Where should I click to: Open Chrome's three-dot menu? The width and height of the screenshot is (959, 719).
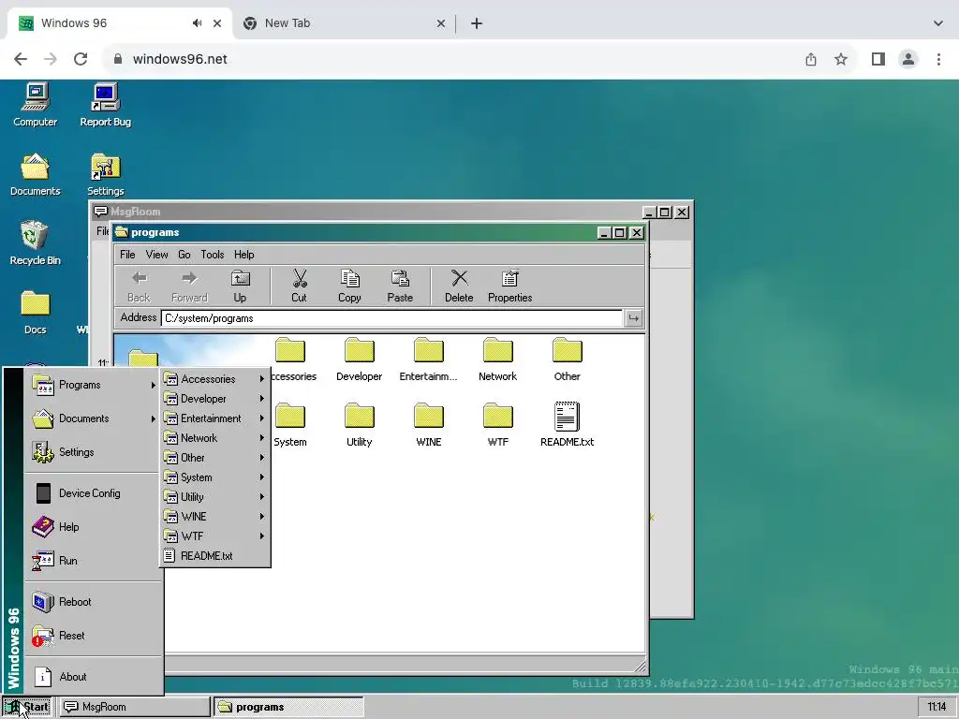938,59
